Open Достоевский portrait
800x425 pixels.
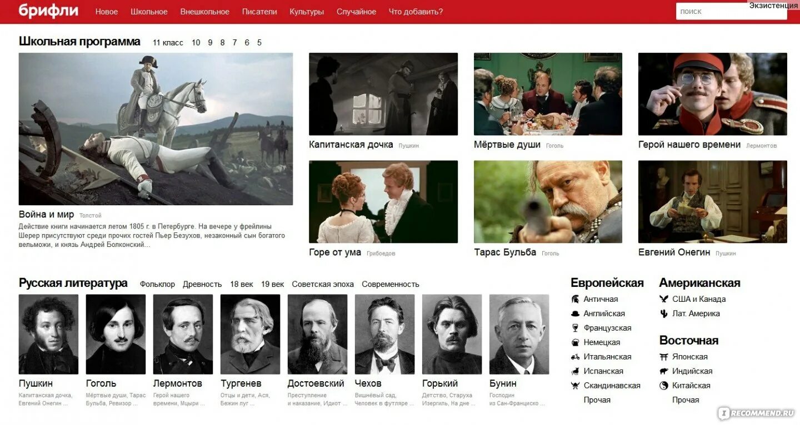pyautogui.click(x=317, y=334)
